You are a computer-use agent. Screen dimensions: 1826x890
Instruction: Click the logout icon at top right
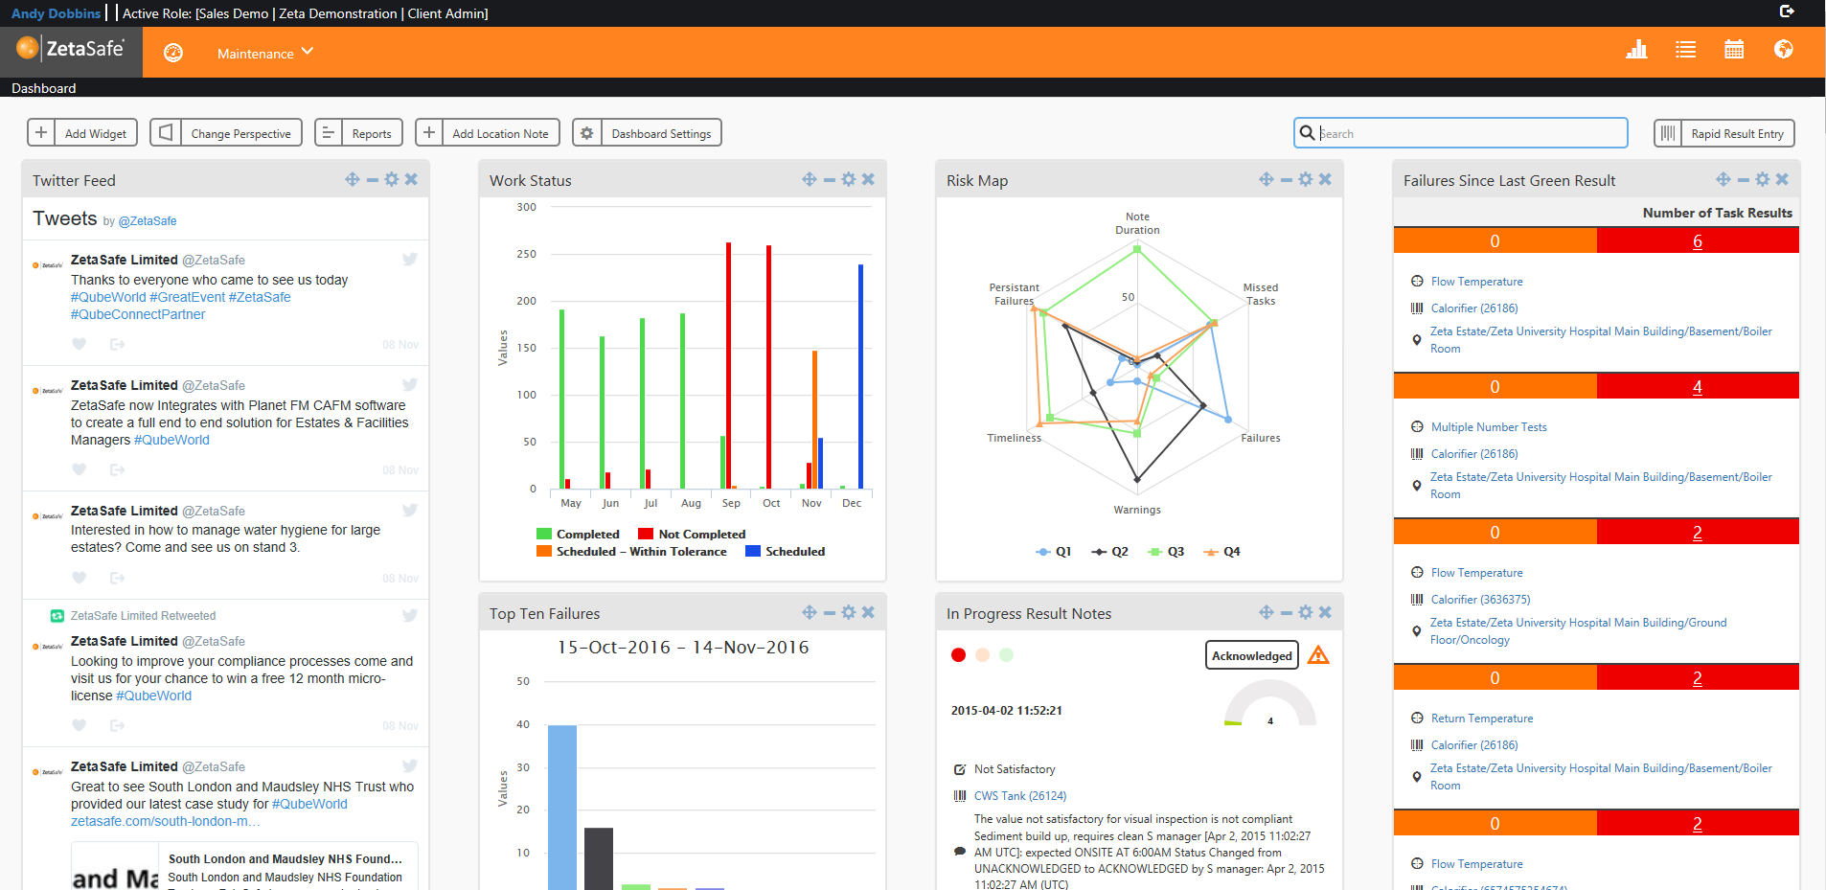tap(1787, 11)
